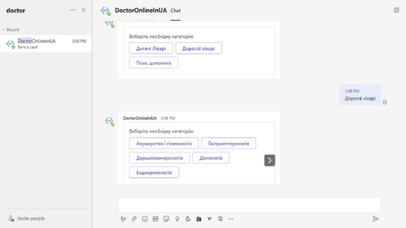Open more options next to doctor search

pyautogui.click(x=73, y=10)
